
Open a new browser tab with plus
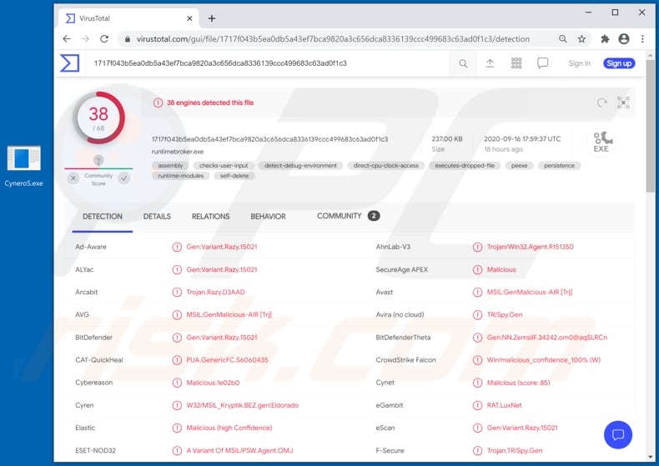(x=212, y=18)
